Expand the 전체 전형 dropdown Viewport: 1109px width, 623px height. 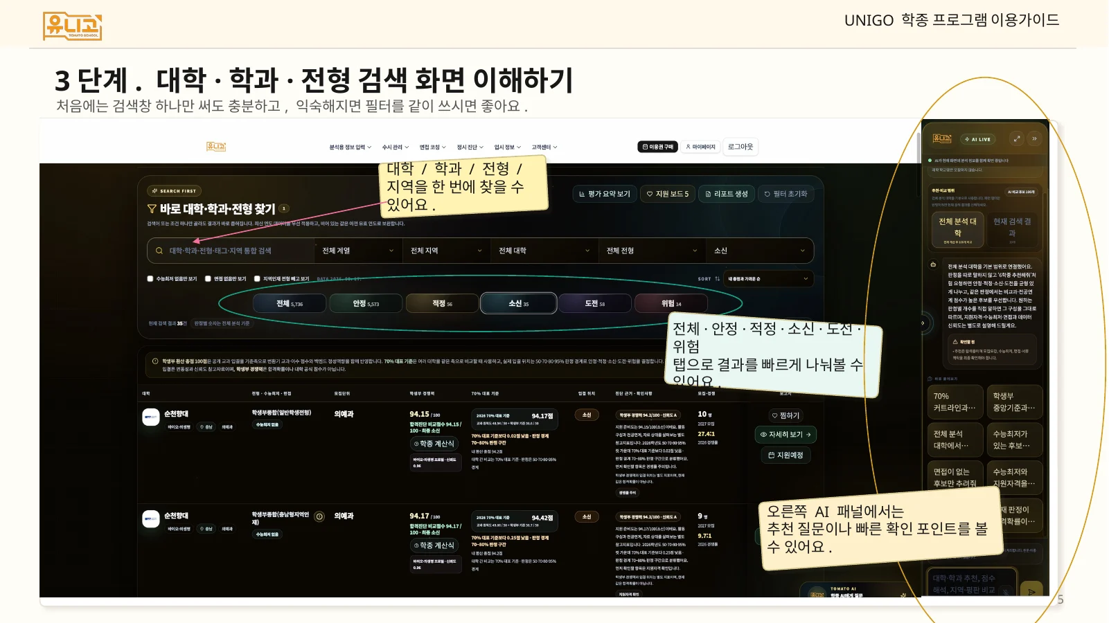651,251
